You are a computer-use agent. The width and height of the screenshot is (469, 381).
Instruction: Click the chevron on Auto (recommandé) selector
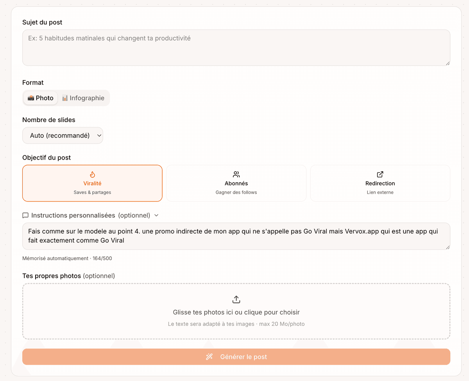[x=99, y=135]
